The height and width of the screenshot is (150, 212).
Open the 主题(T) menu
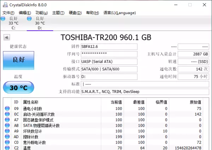[x=58, y=13]
